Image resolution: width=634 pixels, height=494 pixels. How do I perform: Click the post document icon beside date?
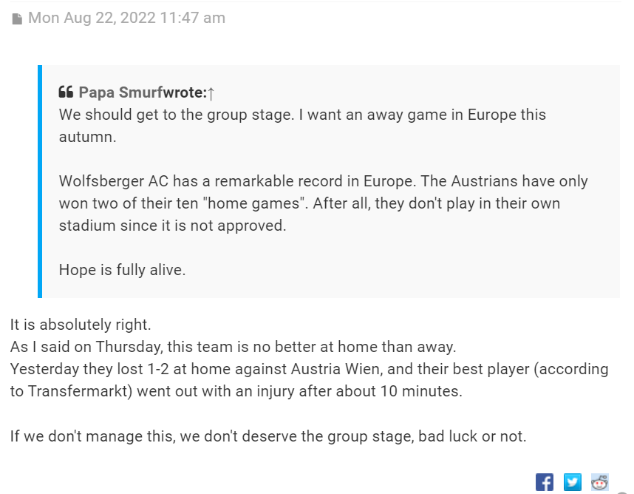17,18
